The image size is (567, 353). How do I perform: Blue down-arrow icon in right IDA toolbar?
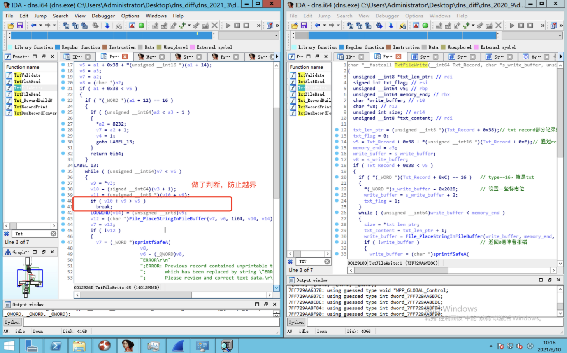(x=391, y=26)
